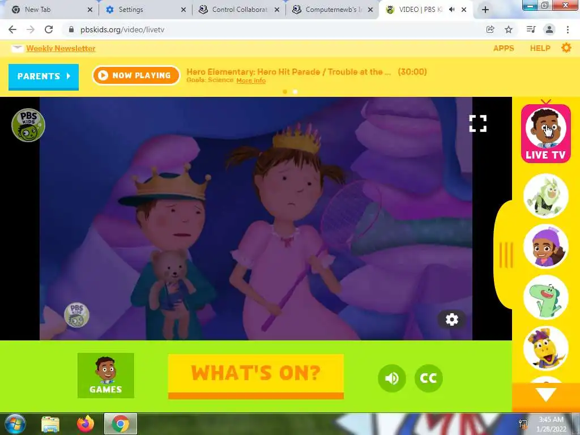The width and height of the screenshot is (580, 435).
Task: Close the Settings tab
Action: coord(183,10)
